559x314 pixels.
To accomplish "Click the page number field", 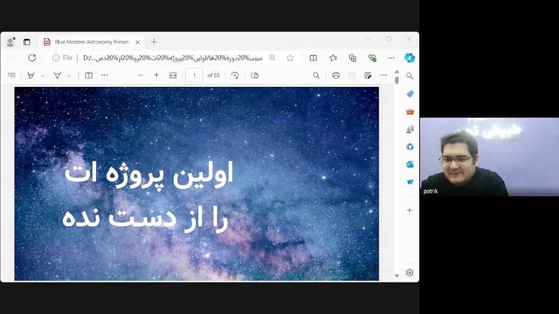I will (x=194, y=75).
